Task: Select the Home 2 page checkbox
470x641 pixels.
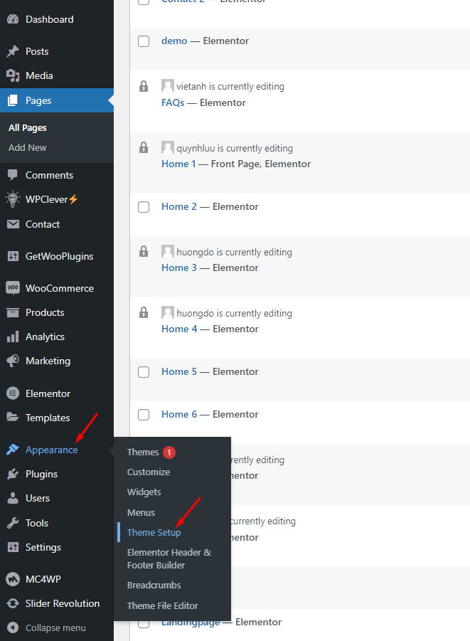Action: click(x=144, y=207)
